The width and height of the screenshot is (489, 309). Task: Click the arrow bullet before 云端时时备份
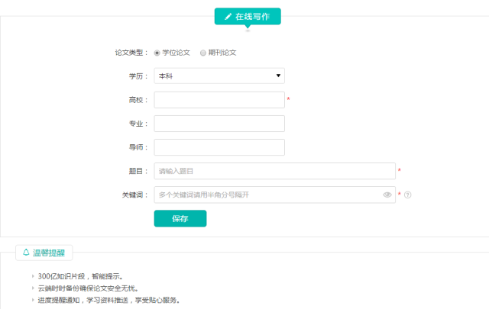(33, 288)
